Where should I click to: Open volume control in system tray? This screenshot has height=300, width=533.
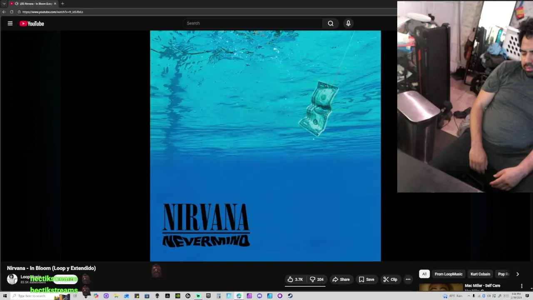(489, 296)
